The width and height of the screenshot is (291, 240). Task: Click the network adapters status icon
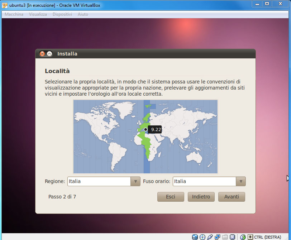coord(217,237)
